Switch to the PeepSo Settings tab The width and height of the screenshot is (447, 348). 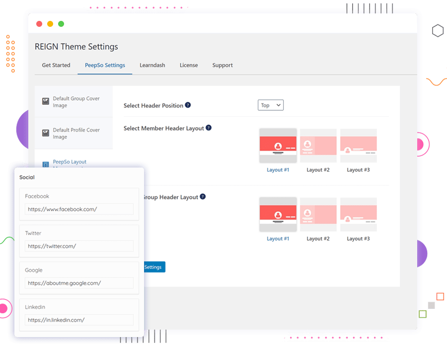click(x=105, y=65)
